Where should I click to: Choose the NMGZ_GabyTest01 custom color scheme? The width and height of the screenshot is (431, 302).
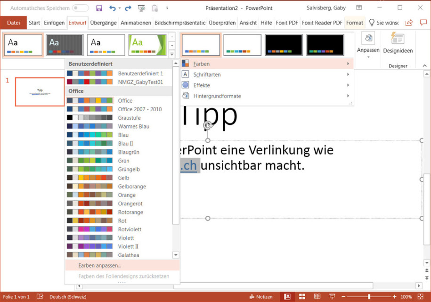pos(119,82)
